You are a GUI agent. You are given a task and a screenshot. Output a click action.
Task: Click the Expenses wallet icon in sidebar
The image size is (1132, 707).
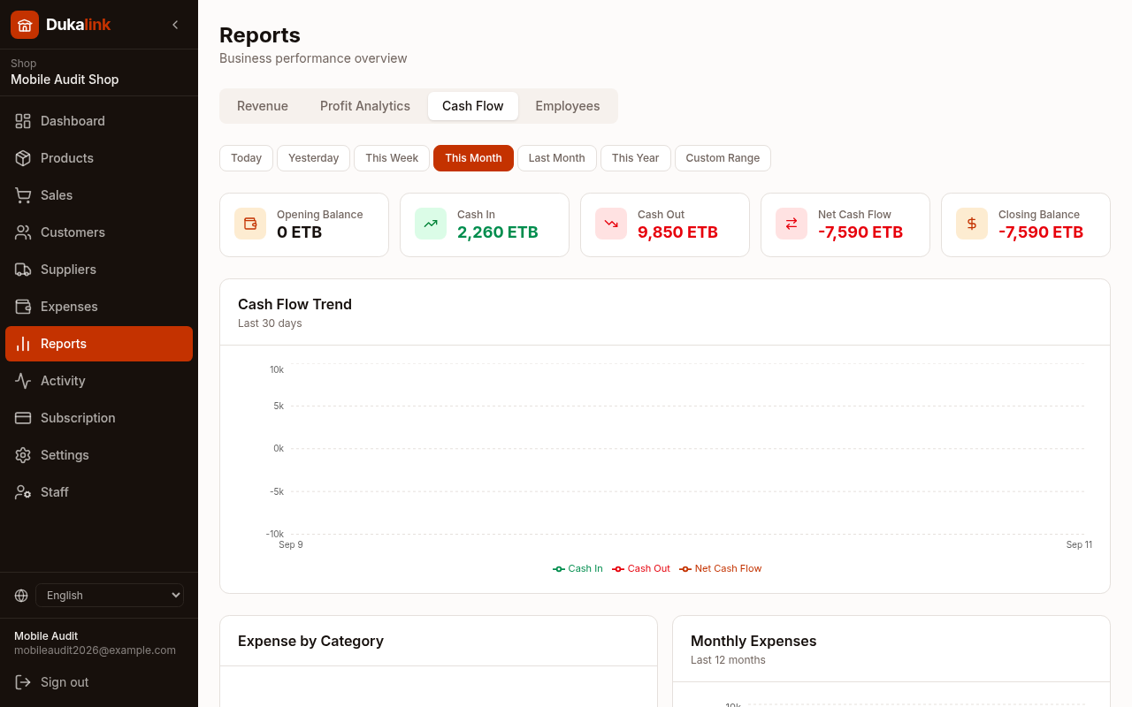23,307
